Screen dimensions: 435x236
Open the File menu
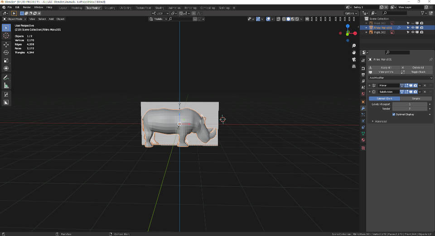coord(10,8)
